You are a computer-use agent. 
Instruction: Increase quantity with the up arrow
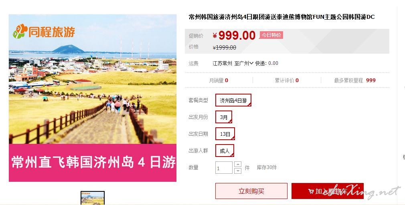pyautogui.click(x=238, y=164)
